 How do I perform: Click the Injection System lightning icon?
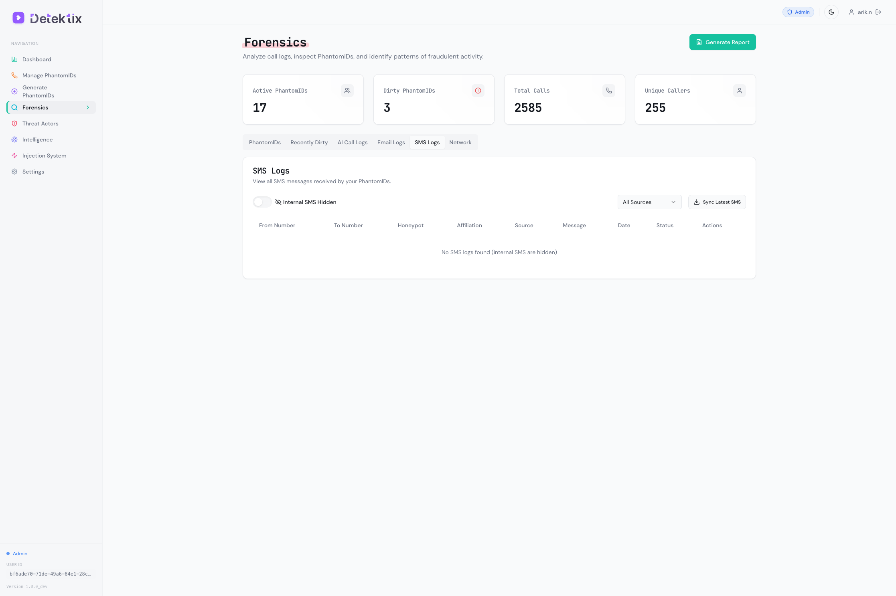[14, 156]
